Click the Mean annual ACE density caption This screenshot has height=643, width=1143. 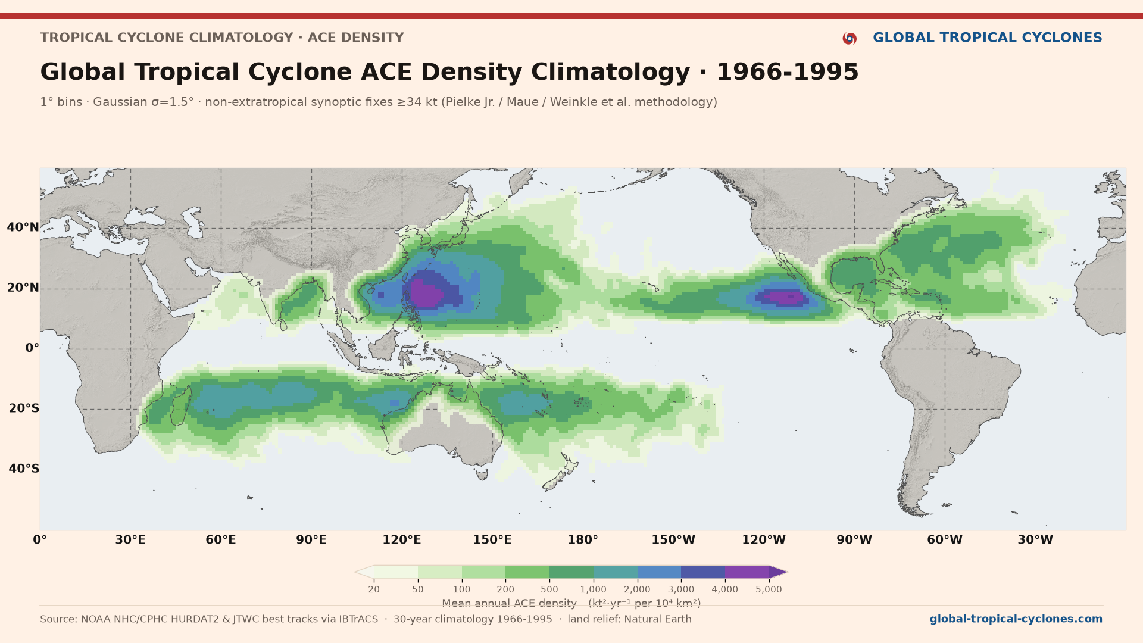[571, 603]
